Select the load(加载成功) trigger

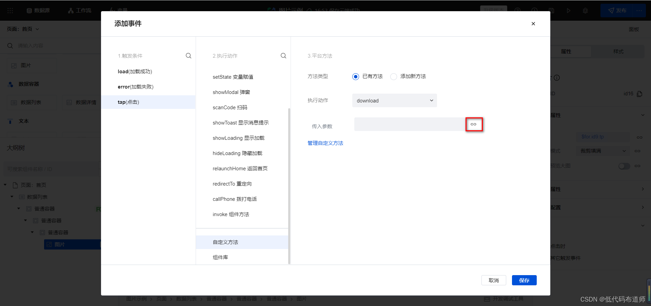point(148,72)
